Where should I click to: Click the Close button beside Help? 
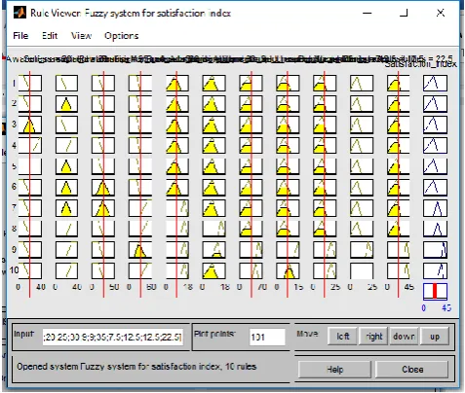click(412, 370)
